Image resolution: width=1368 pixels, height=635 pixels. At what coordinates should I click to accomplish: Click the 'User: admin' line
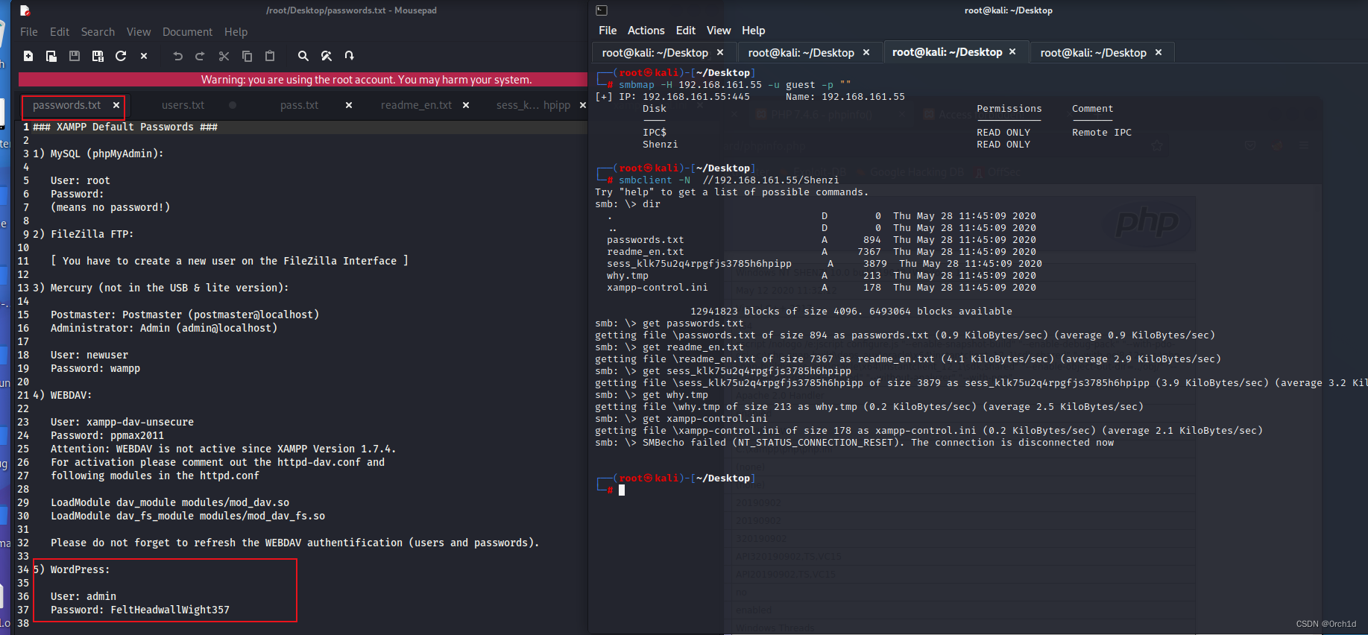pos(83,596)
